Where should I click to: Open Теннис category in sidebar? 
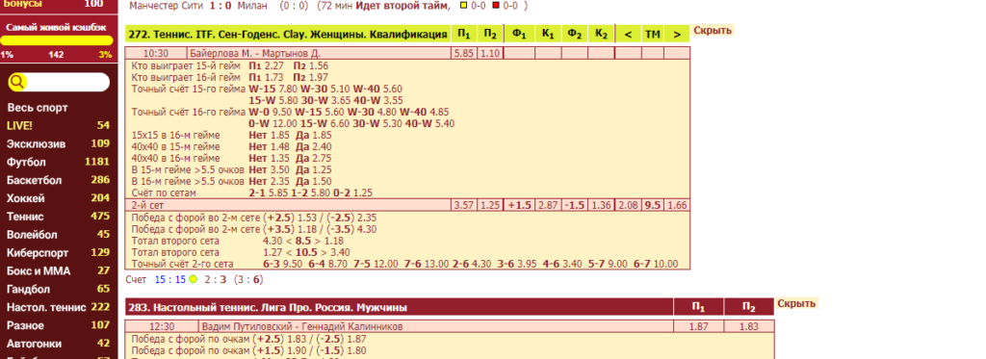(25, 217)
